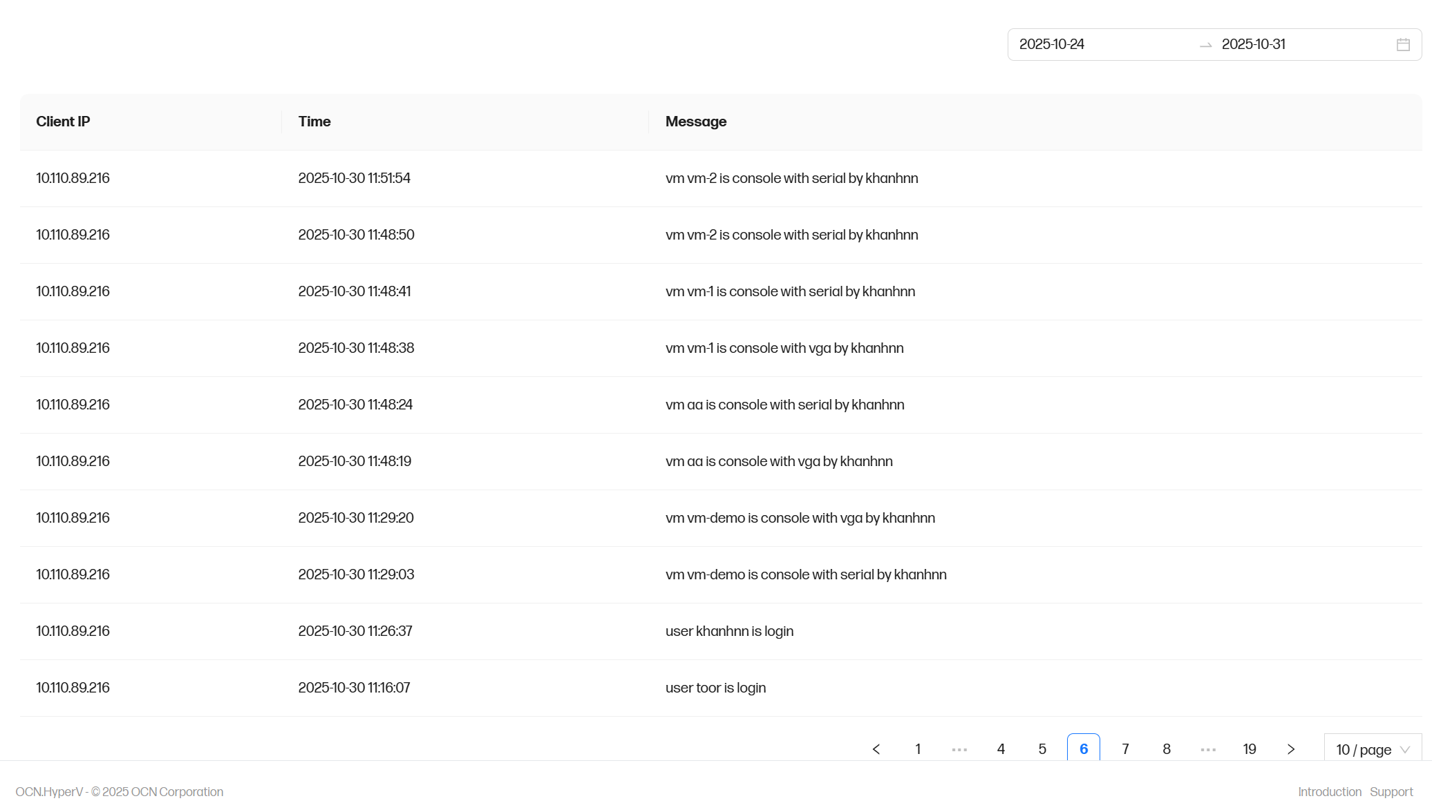Go to previous page using left arrow
Viewport: 1432px width, 812px height.
click(876, 749)
